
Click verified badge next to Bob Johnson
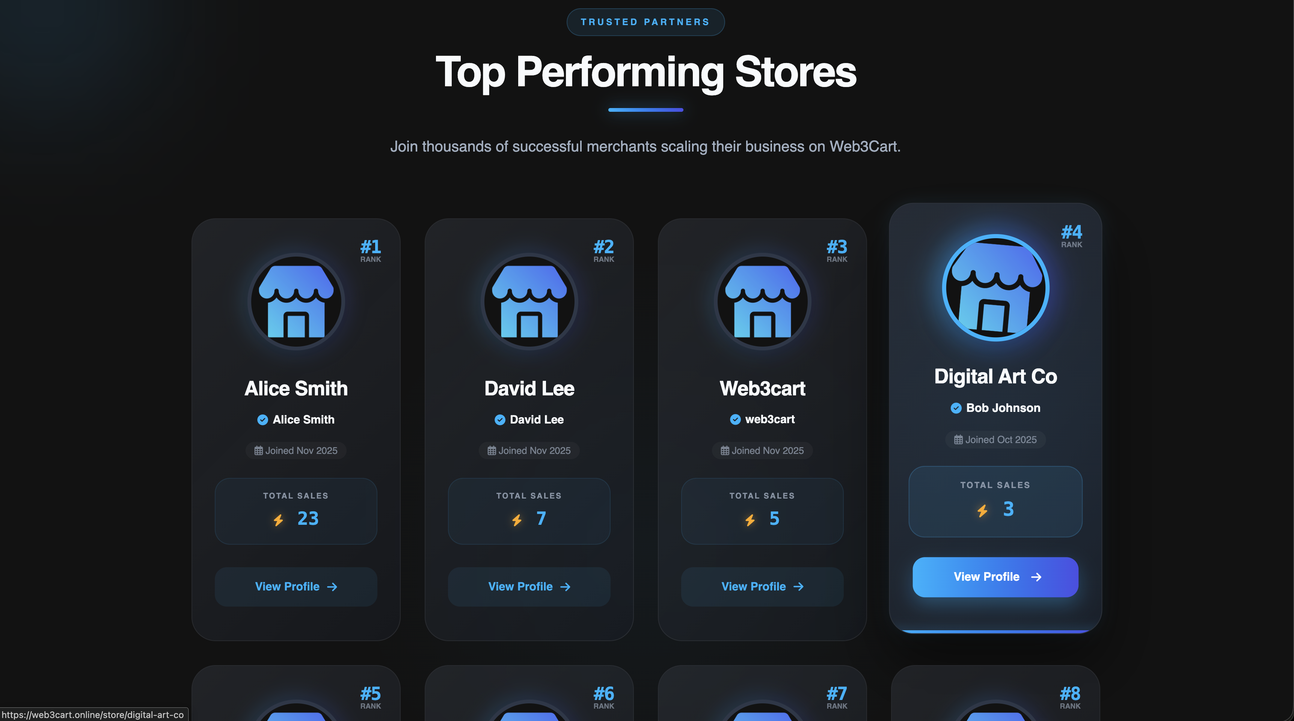(x=956, y=408)
